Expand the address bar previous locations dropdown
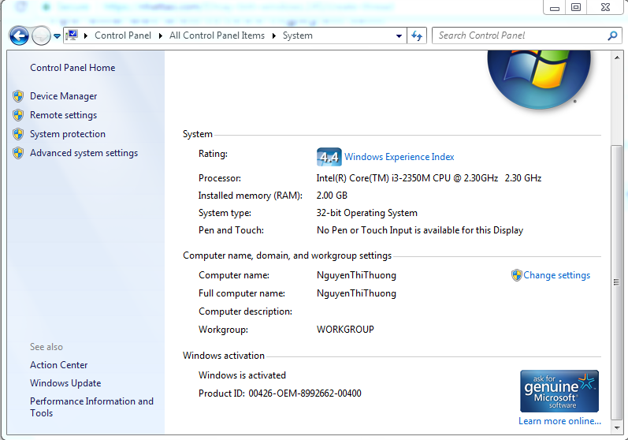Screen dimensions: 628x440 399,35
